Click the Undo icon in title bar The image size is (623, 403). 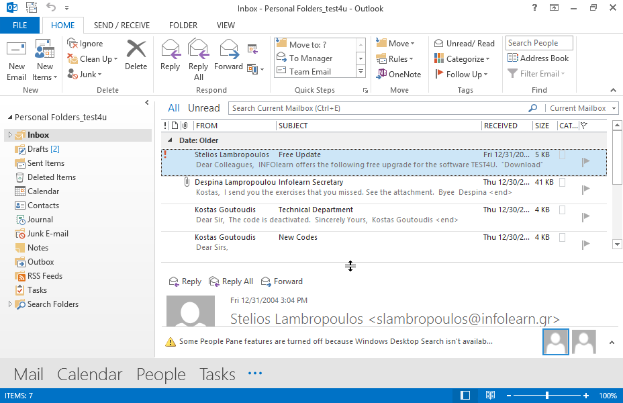point(51,7)
